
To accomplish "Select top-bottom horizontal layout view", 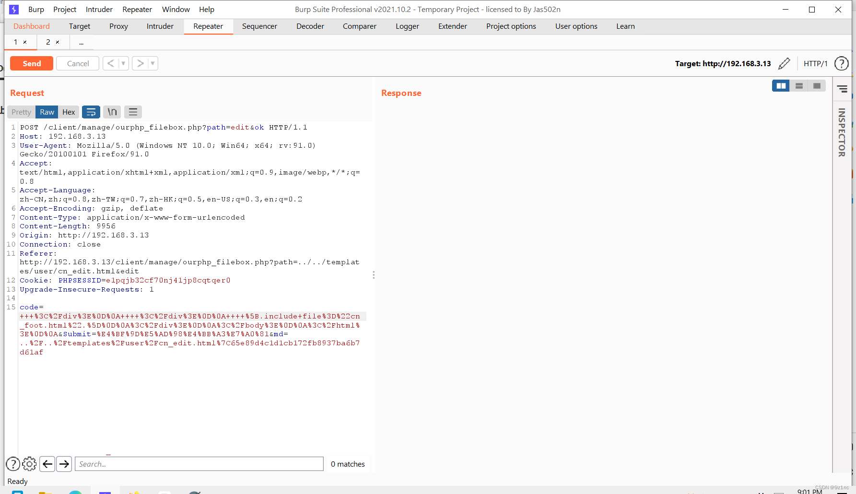I will pos(799,86).
